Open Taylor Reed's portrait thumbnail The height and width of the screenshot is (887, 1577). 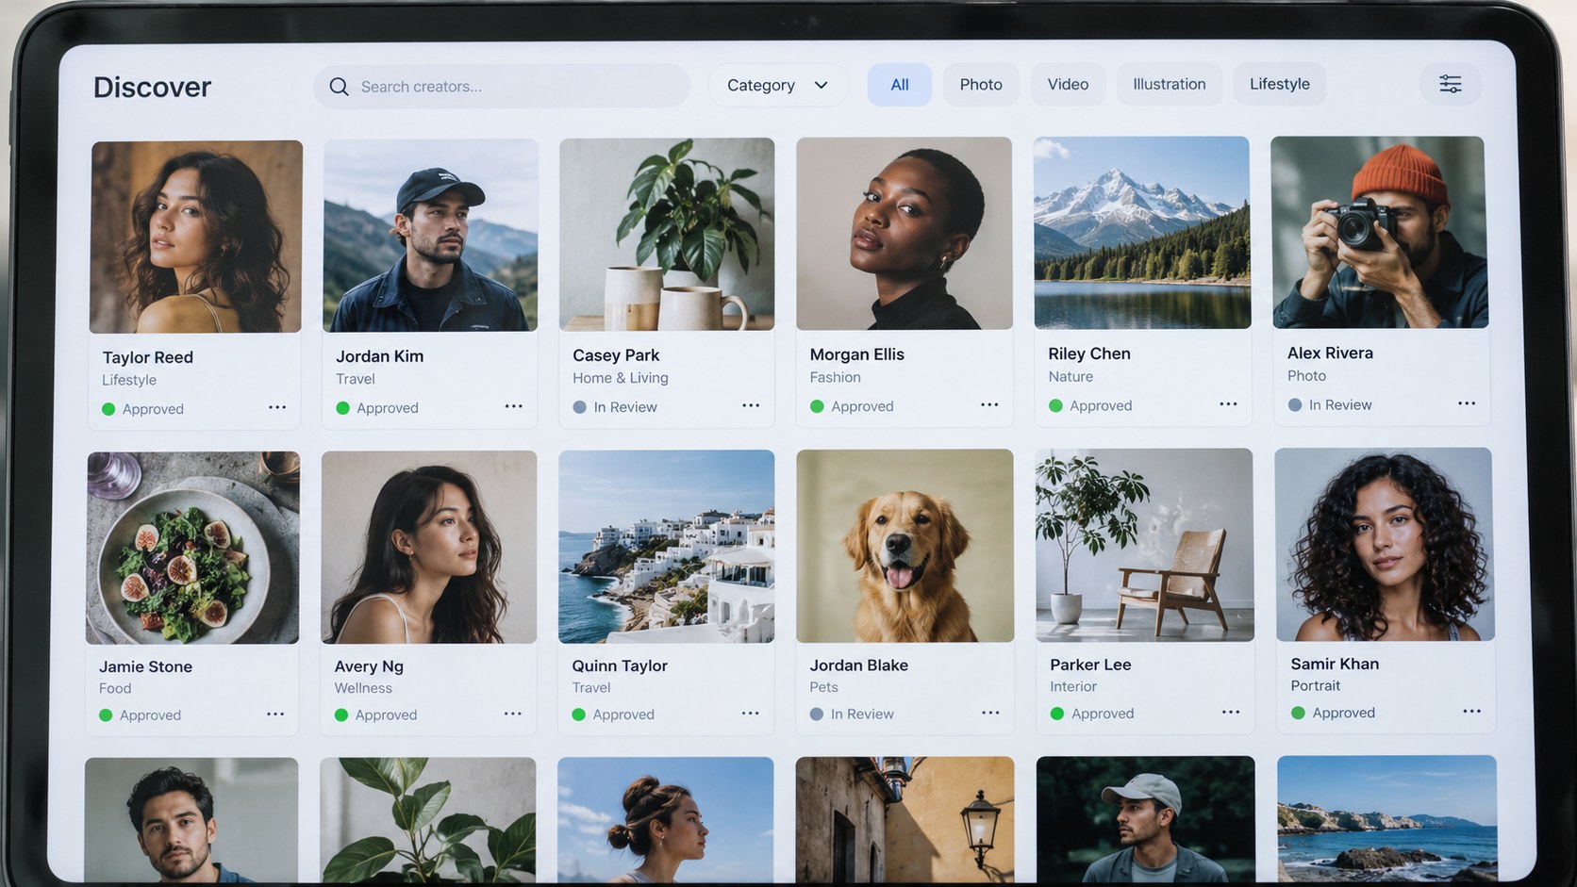pos(196,237)
